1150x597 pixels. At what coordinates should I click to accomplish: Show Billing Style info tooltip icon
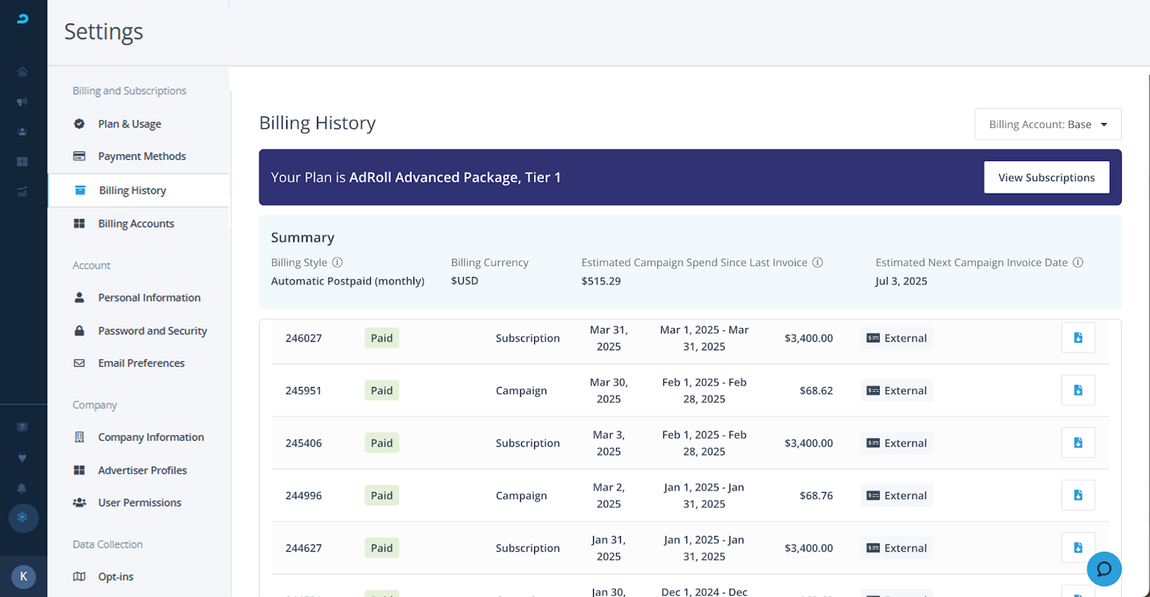337,263
